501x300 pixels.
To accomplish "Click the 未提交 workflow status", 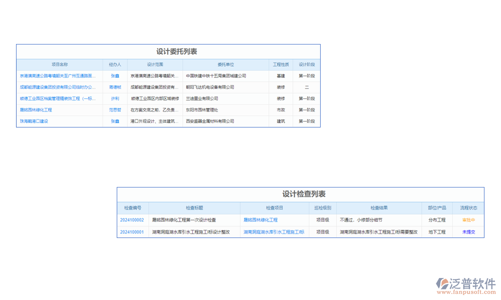I will coord(468,232).
